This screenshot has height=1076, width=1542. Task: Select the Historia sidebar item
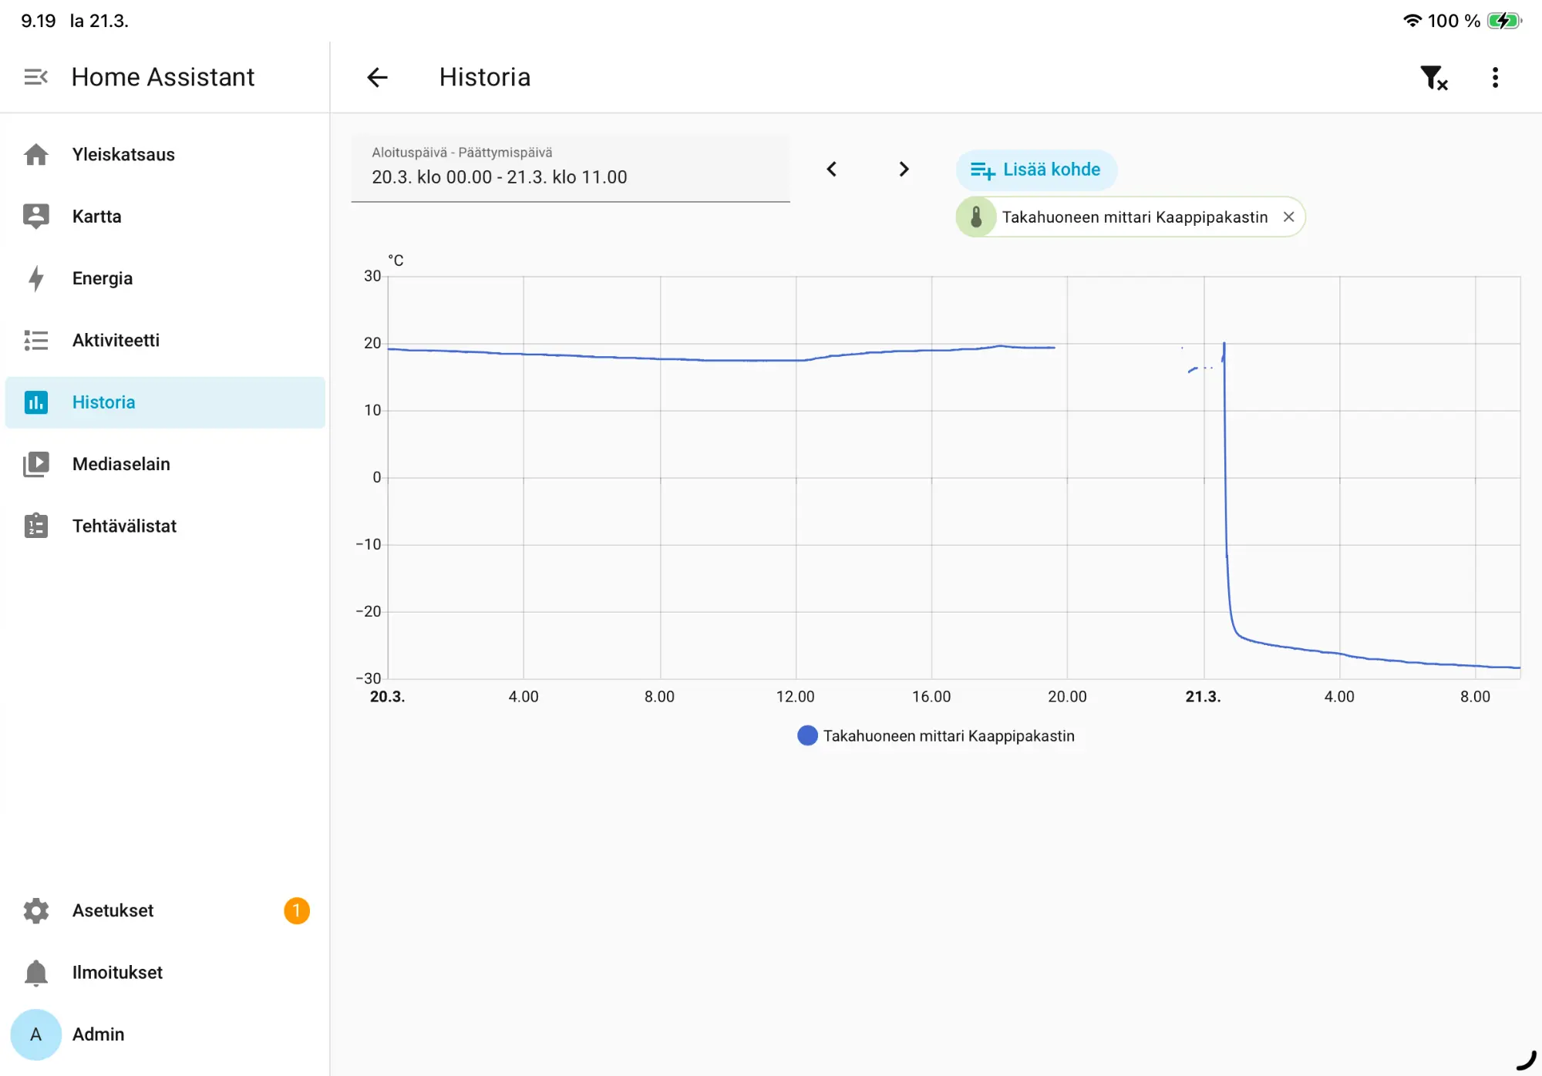click(165, 402)
